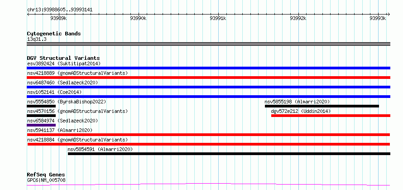Select the blue bar under nsv6487460
This screenshot has width=403, height=190.
(208, 87)
